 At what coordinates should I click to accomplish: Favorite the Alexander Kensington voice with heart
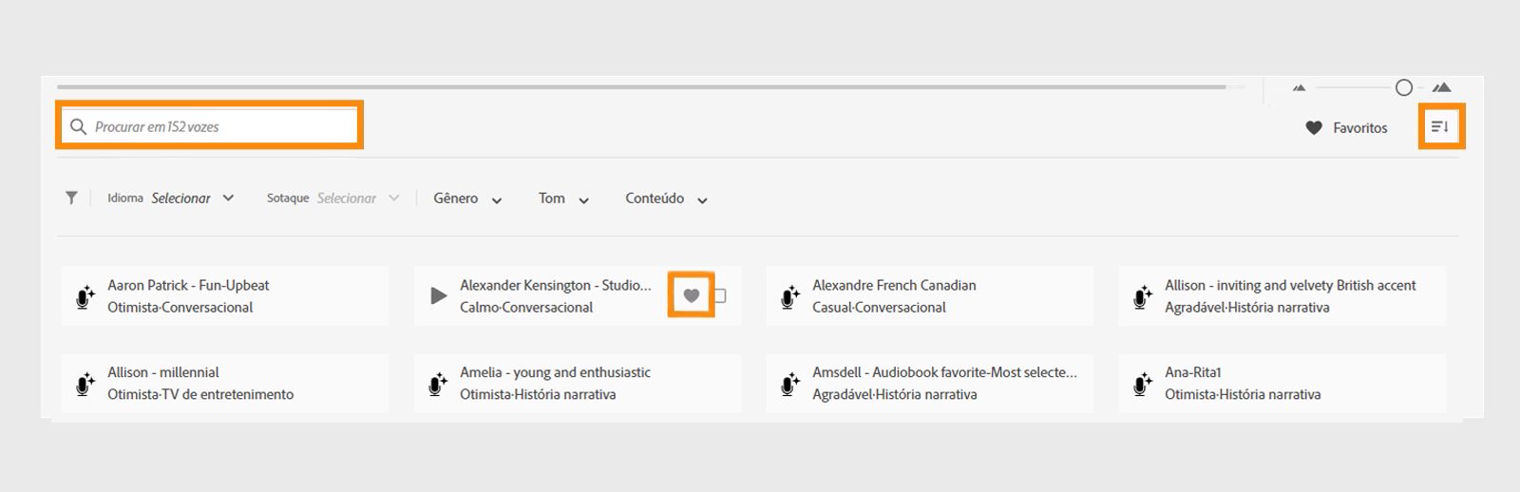692,295
